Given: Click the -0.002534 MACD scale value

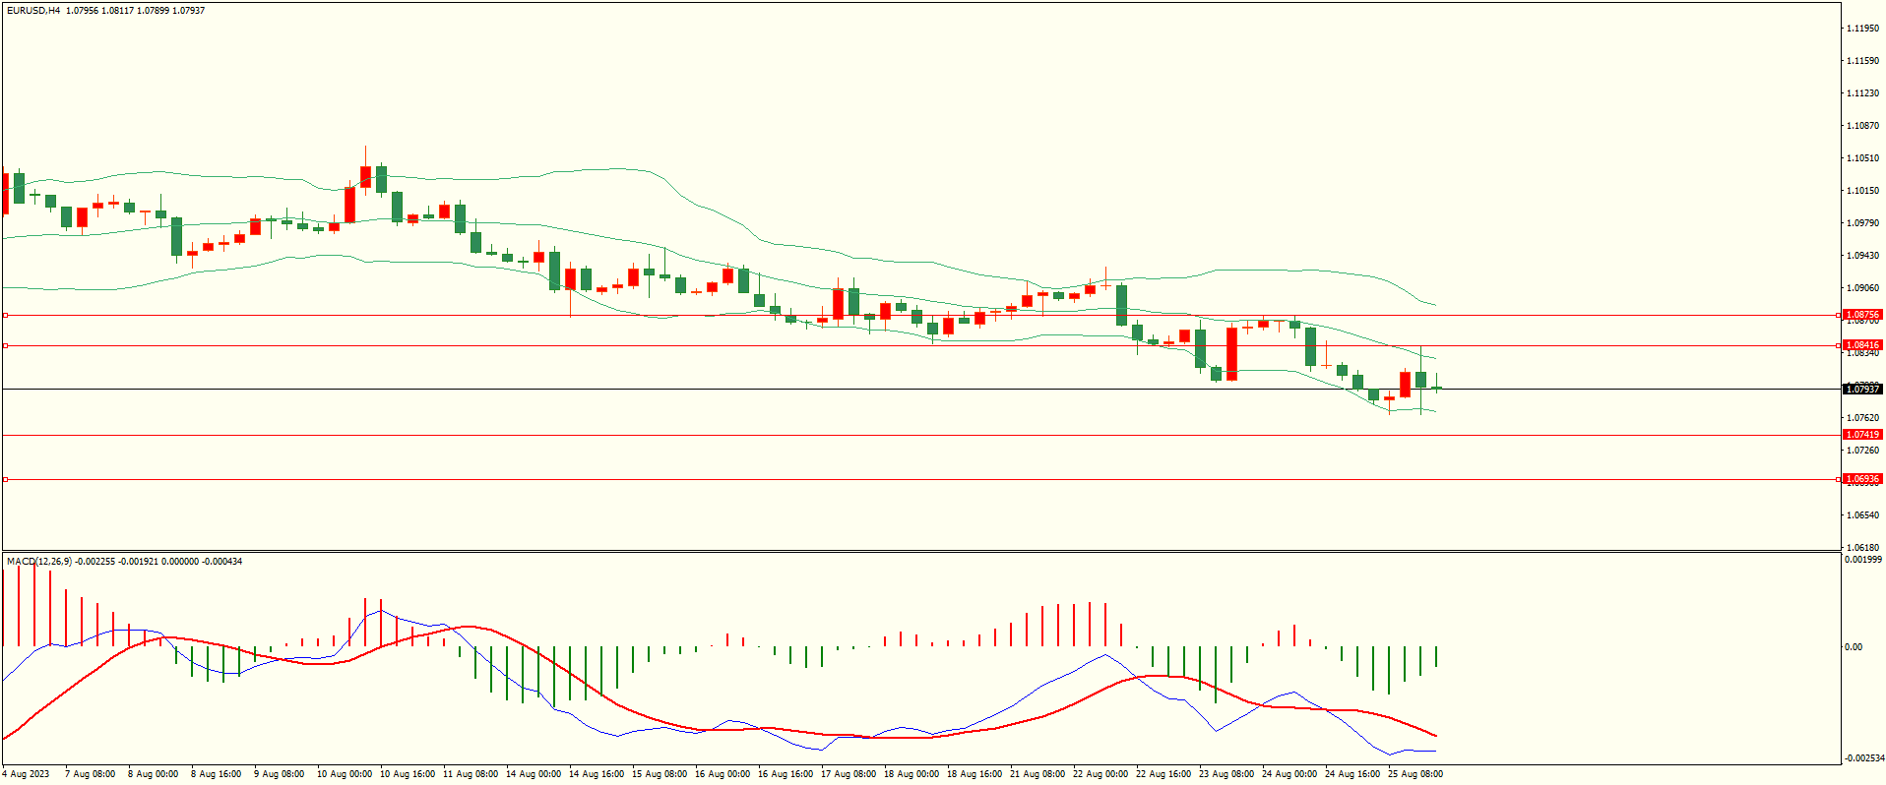Looking at the screenshot, I should point(1863,758).
